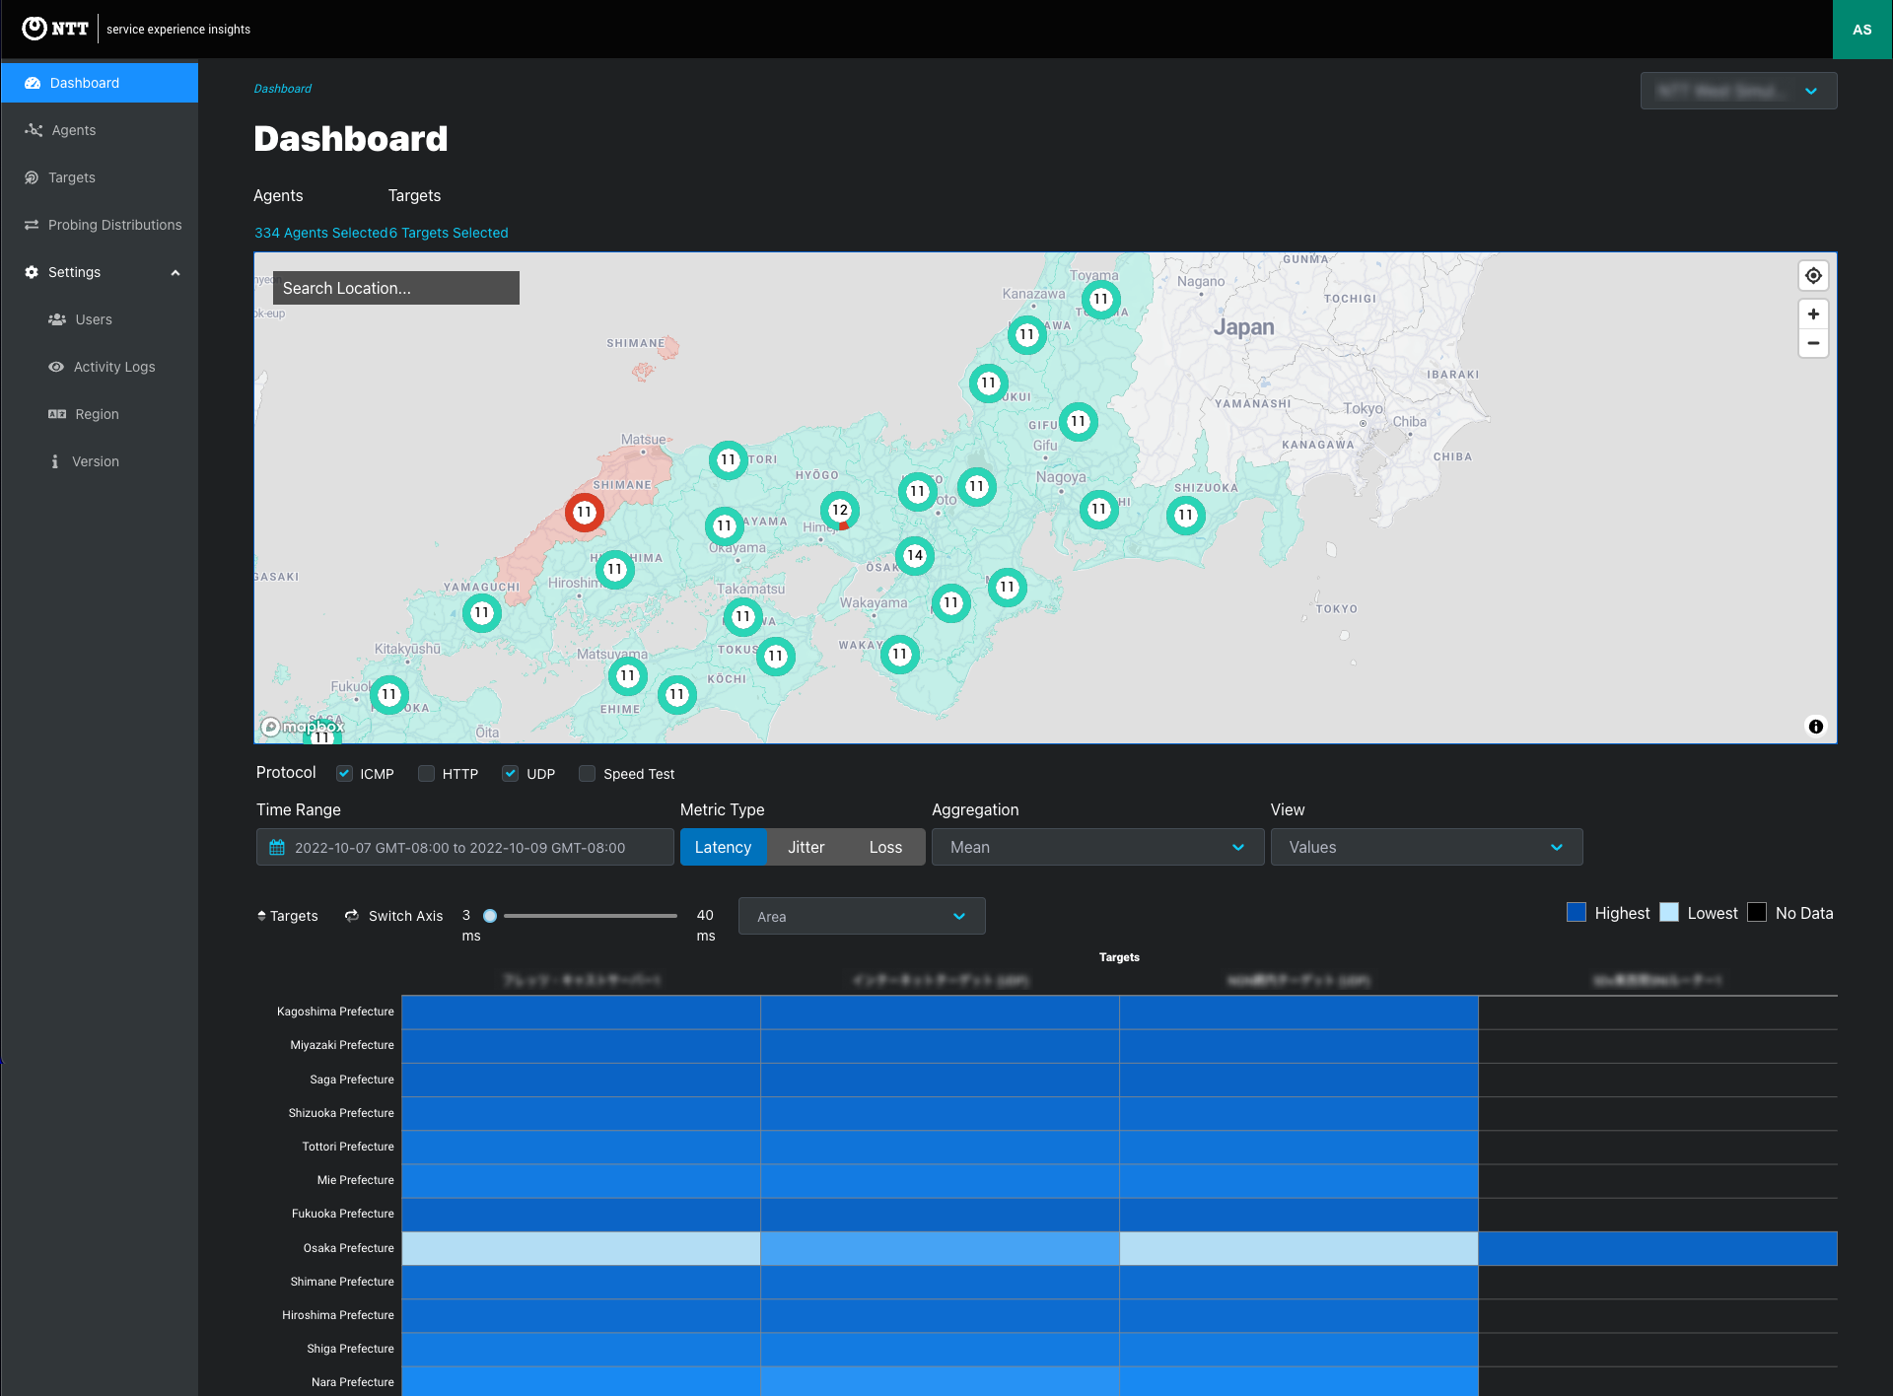Click the Fukuoka Prefecture row label

[342, 1214]
